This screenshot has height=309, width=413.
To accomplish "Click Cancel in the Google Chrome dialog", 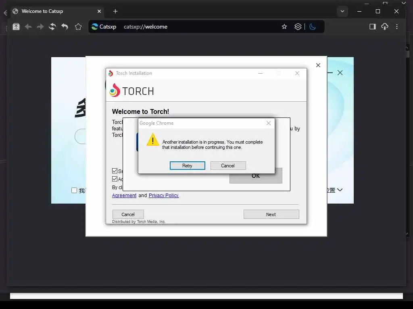I will coord(228,165).
